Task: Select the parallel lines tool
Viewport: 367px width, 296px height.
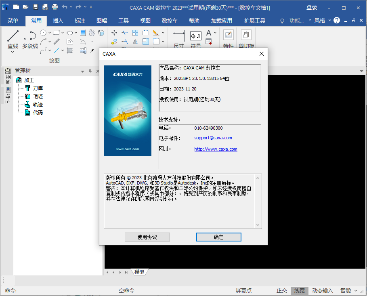Action: [57, 42]
